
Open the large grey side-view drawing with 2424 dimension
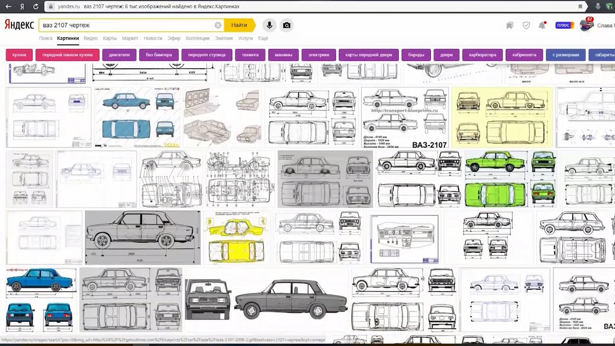coord(142,237)
